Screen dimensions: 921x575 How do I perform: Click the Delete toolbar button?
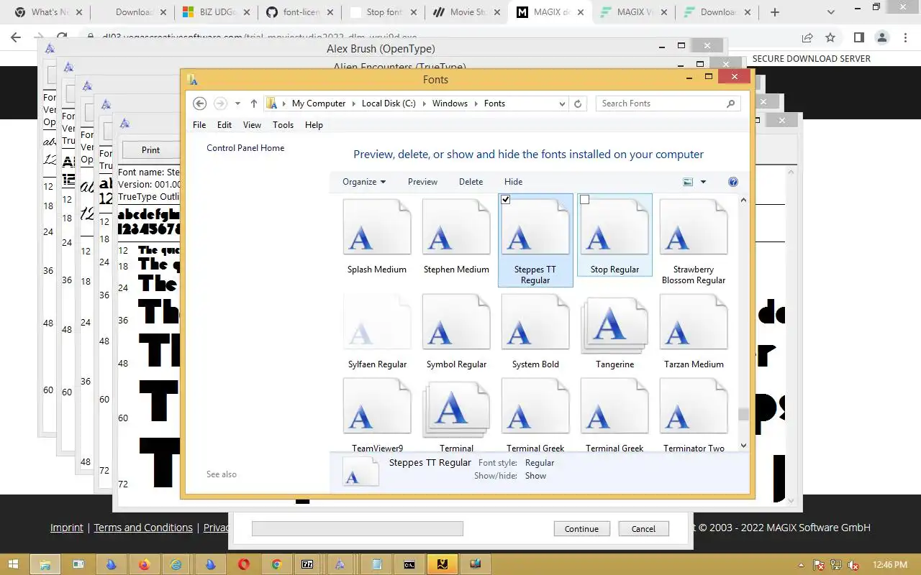471,182
